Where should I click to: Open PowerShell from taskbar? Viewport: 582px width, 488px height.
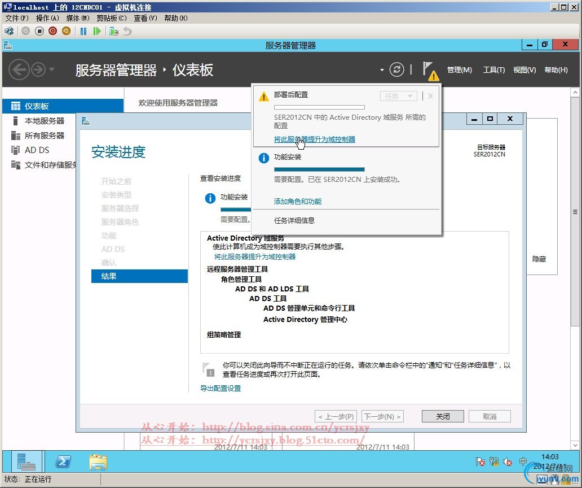[63, 461]
